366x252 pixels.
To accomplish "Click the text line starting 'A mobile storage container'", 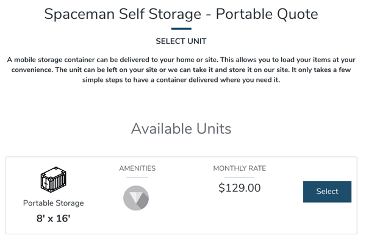I will click(x=181, y=60).
